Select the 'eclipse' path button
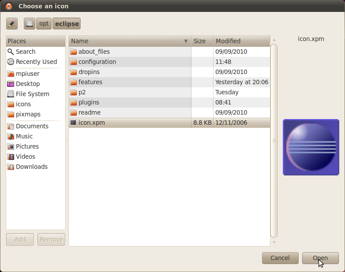This screenshot has width=345, height=272. click(67, 23)
